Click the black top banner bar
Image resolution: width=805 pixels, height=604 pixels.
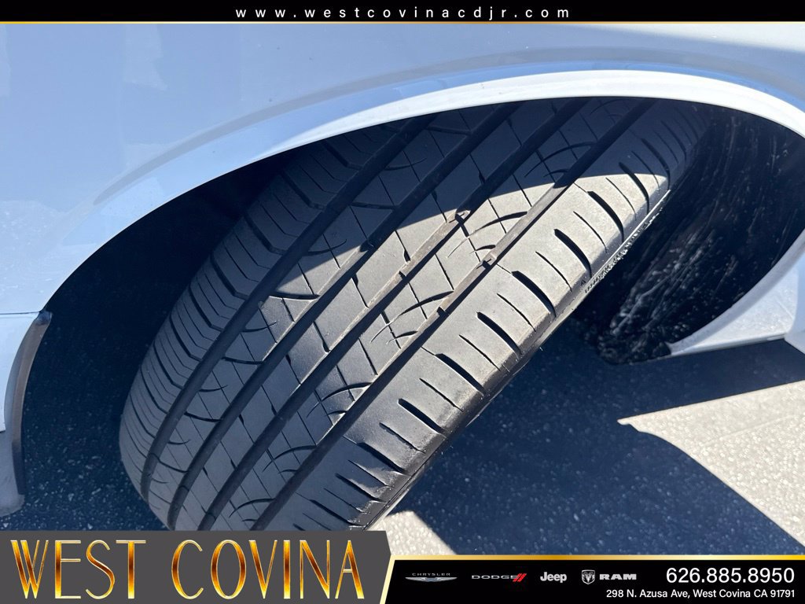tap(402, 11)
